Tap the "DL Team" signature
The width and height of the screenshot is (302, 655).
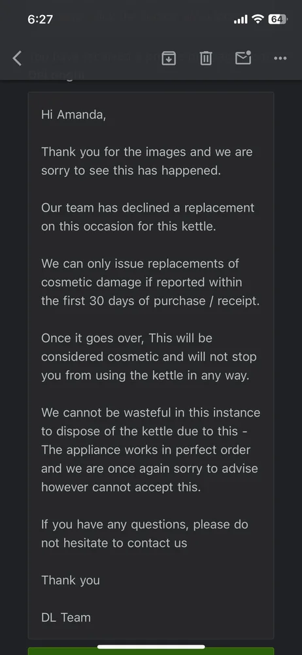click(66, 618)
